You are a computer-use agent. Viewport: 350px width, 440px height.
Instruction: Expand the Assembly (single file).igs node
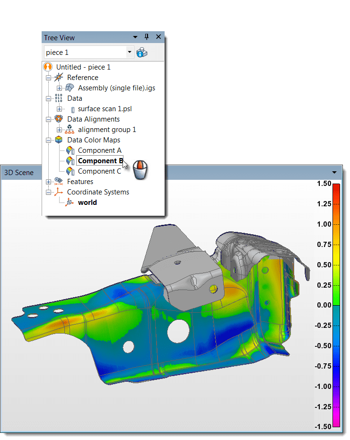[59, 88]
